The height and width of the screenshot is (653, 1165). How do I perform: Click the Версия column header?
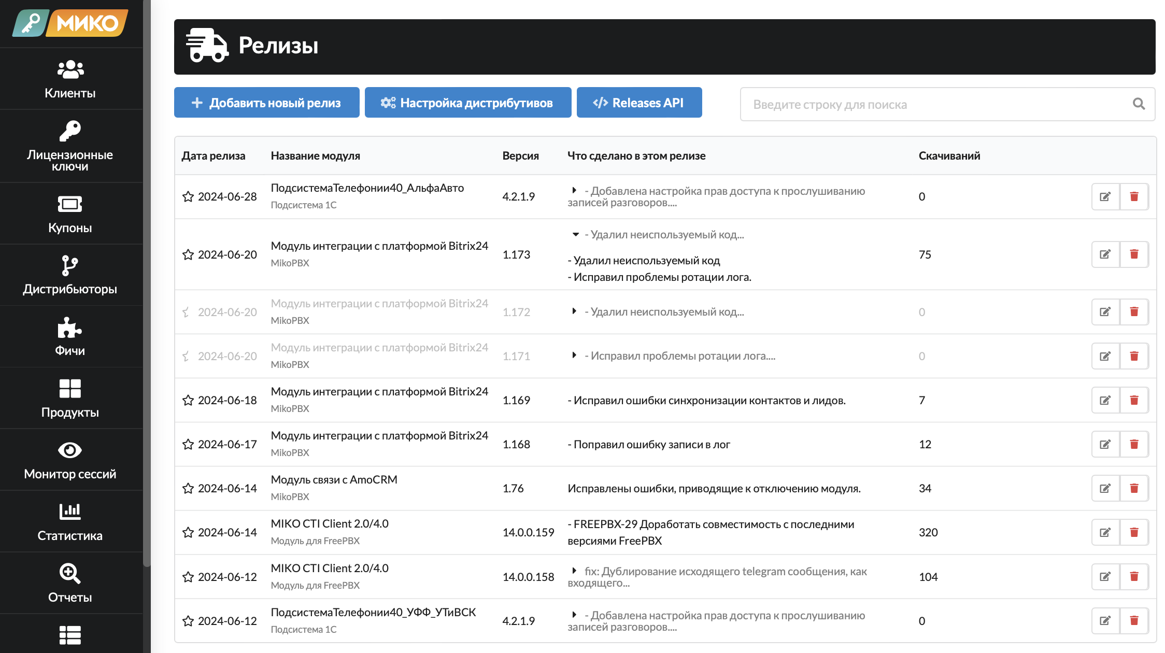pyautogui.click(x=520, y=155)
